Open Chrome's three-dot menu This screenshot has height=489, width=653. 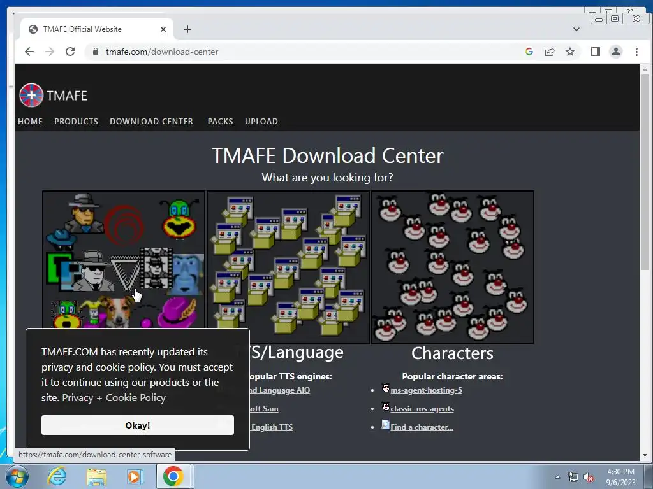[636, 52]
